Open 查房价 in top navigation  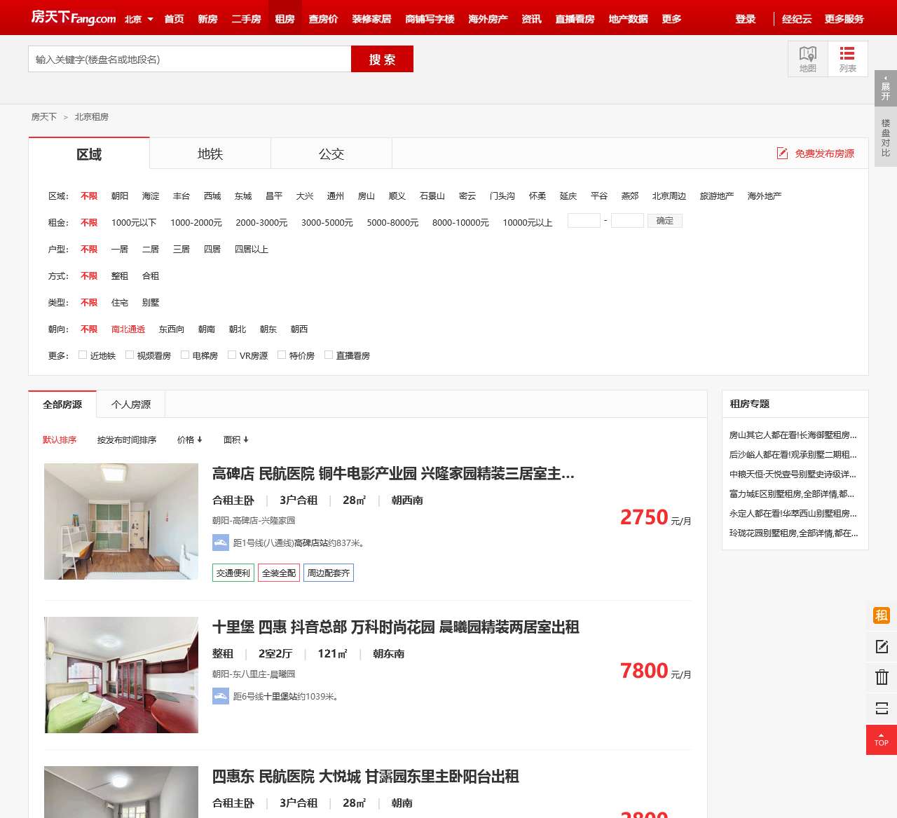click(x=323, y=19)
